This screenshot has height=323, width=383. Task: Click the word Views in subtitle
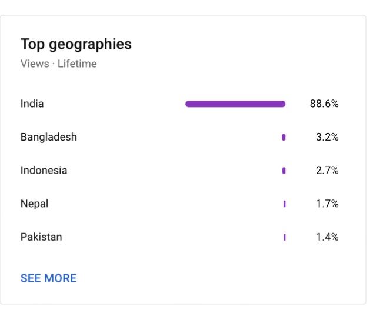click(x=35, y=64)
